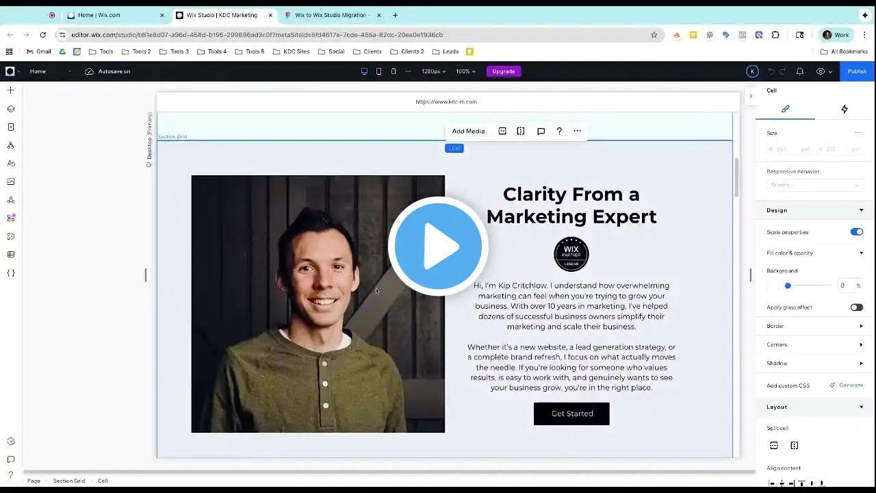Select Cell in the breadcrumb bar
Screen dimensions: 876x493
(x=103, y=481)
